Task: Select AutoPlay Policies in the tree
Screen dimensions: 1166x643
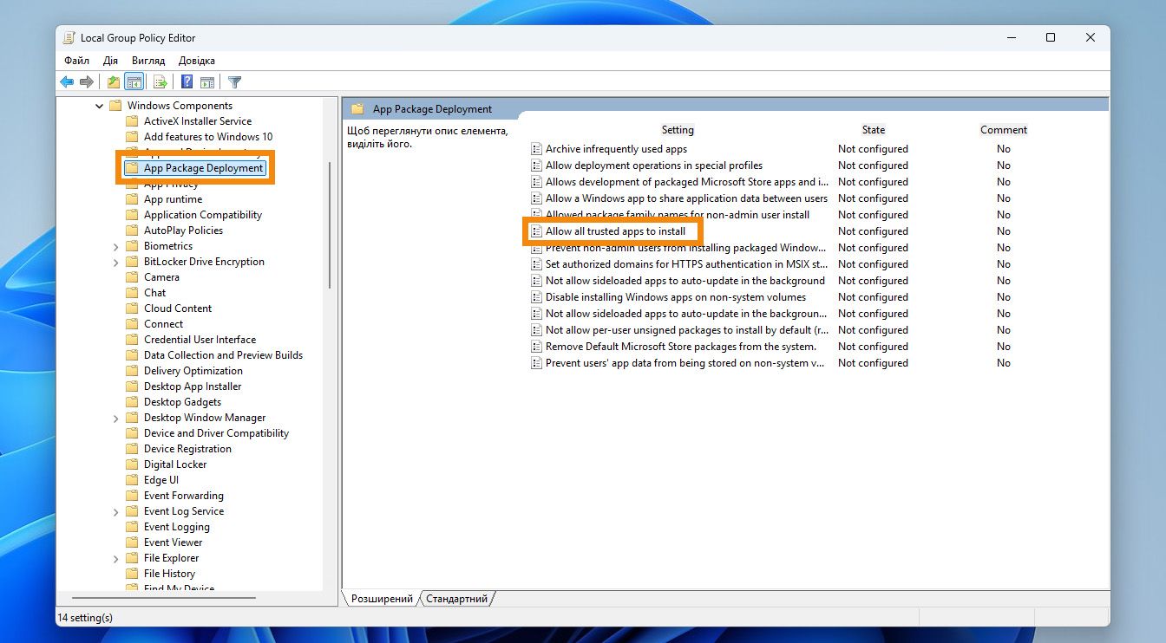Action: pyautogui.click(x=183, y=231)
